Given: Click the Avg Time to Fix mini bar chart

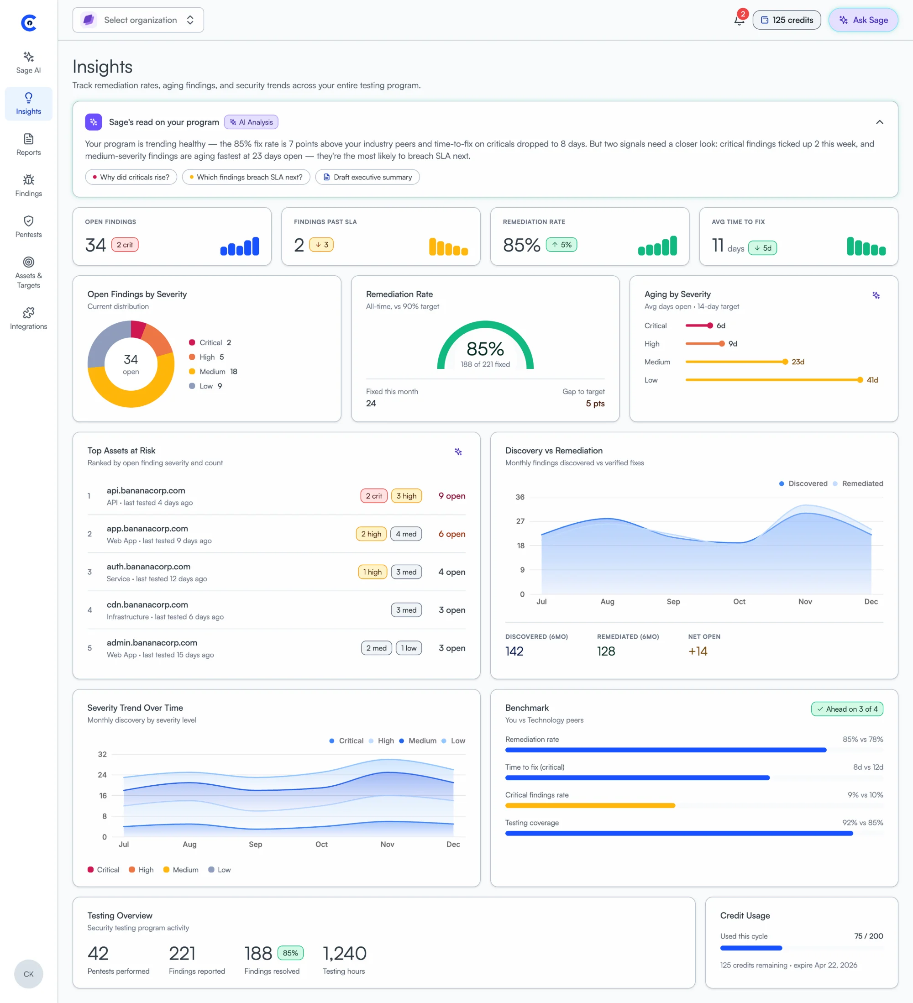Looking at the screenshot, I should (866, 246).
